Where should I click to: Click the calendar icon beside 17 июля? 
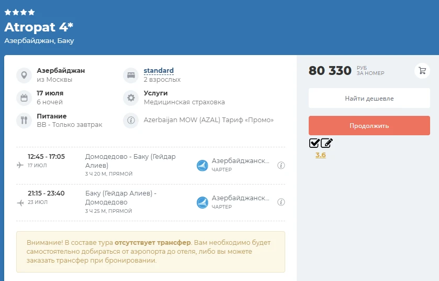[x=24, y=98]
